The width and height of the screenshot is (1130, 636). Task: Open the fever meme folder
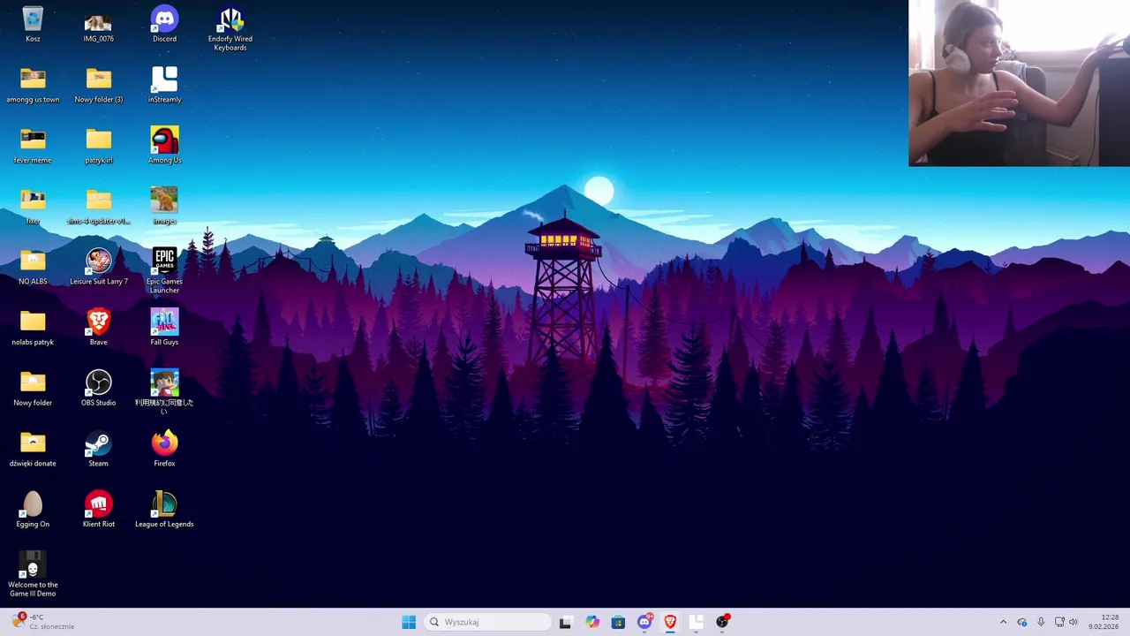pos(33,147)
